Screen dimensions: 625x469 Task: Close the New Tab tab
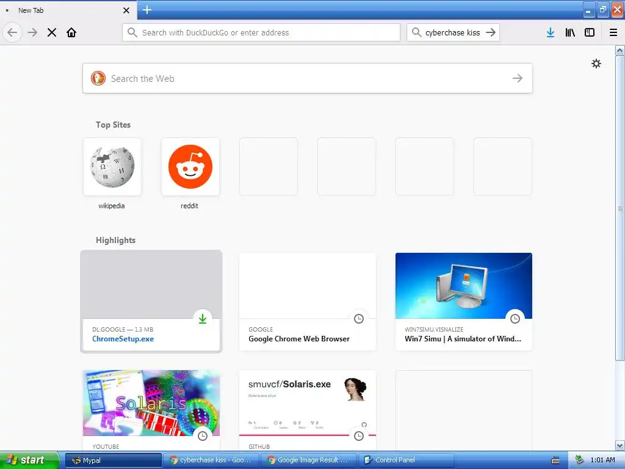point(126,10)
